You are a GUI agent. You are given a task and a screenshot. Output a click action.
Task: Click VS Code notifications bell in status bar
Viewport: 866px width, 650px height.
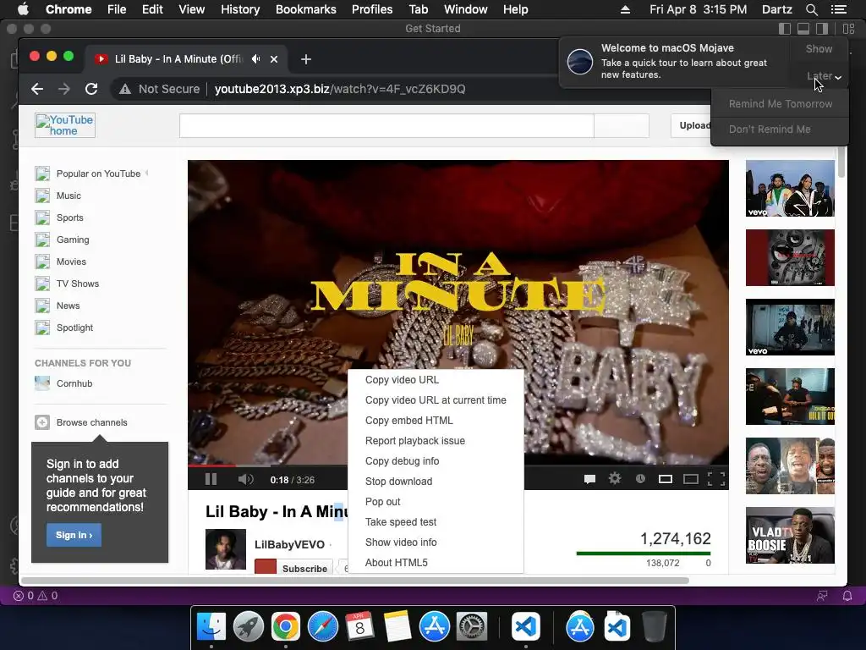tap(847, 596)
